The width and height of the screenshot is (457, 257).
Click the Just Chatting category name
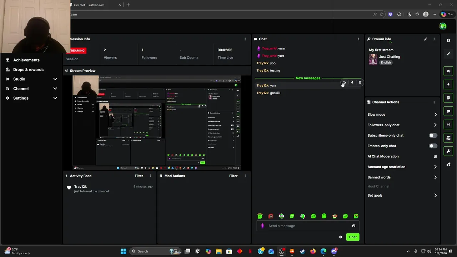click(390, 57)
